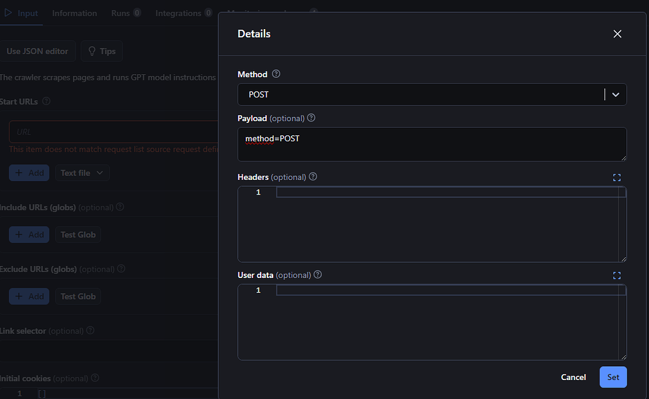The height and width of the screenshot is (399, 649).
Task: Switch to the Information tab
Action: click(74, 13)
